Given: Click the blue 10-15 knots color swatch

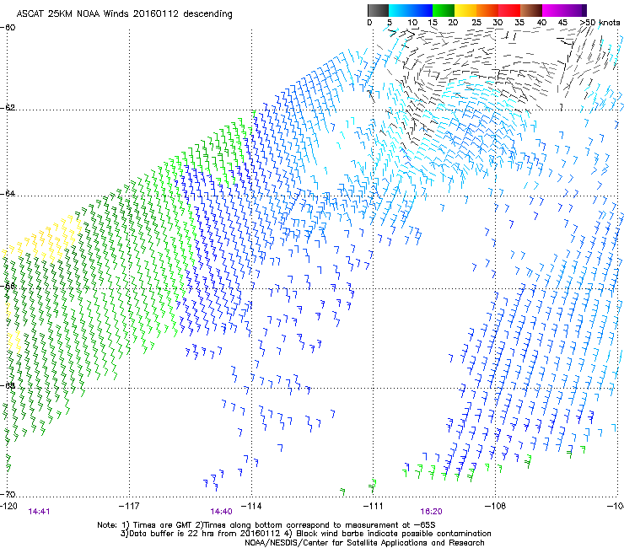Looking at the screenshot, I should click(422, 10).
